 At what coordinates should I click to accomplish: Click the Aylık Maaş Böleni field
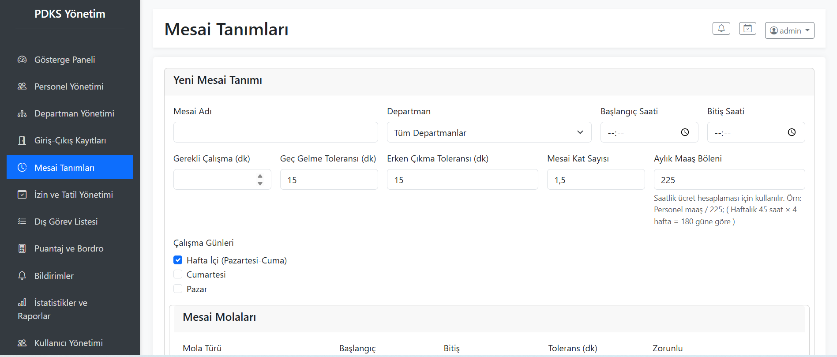click(729, 180)
